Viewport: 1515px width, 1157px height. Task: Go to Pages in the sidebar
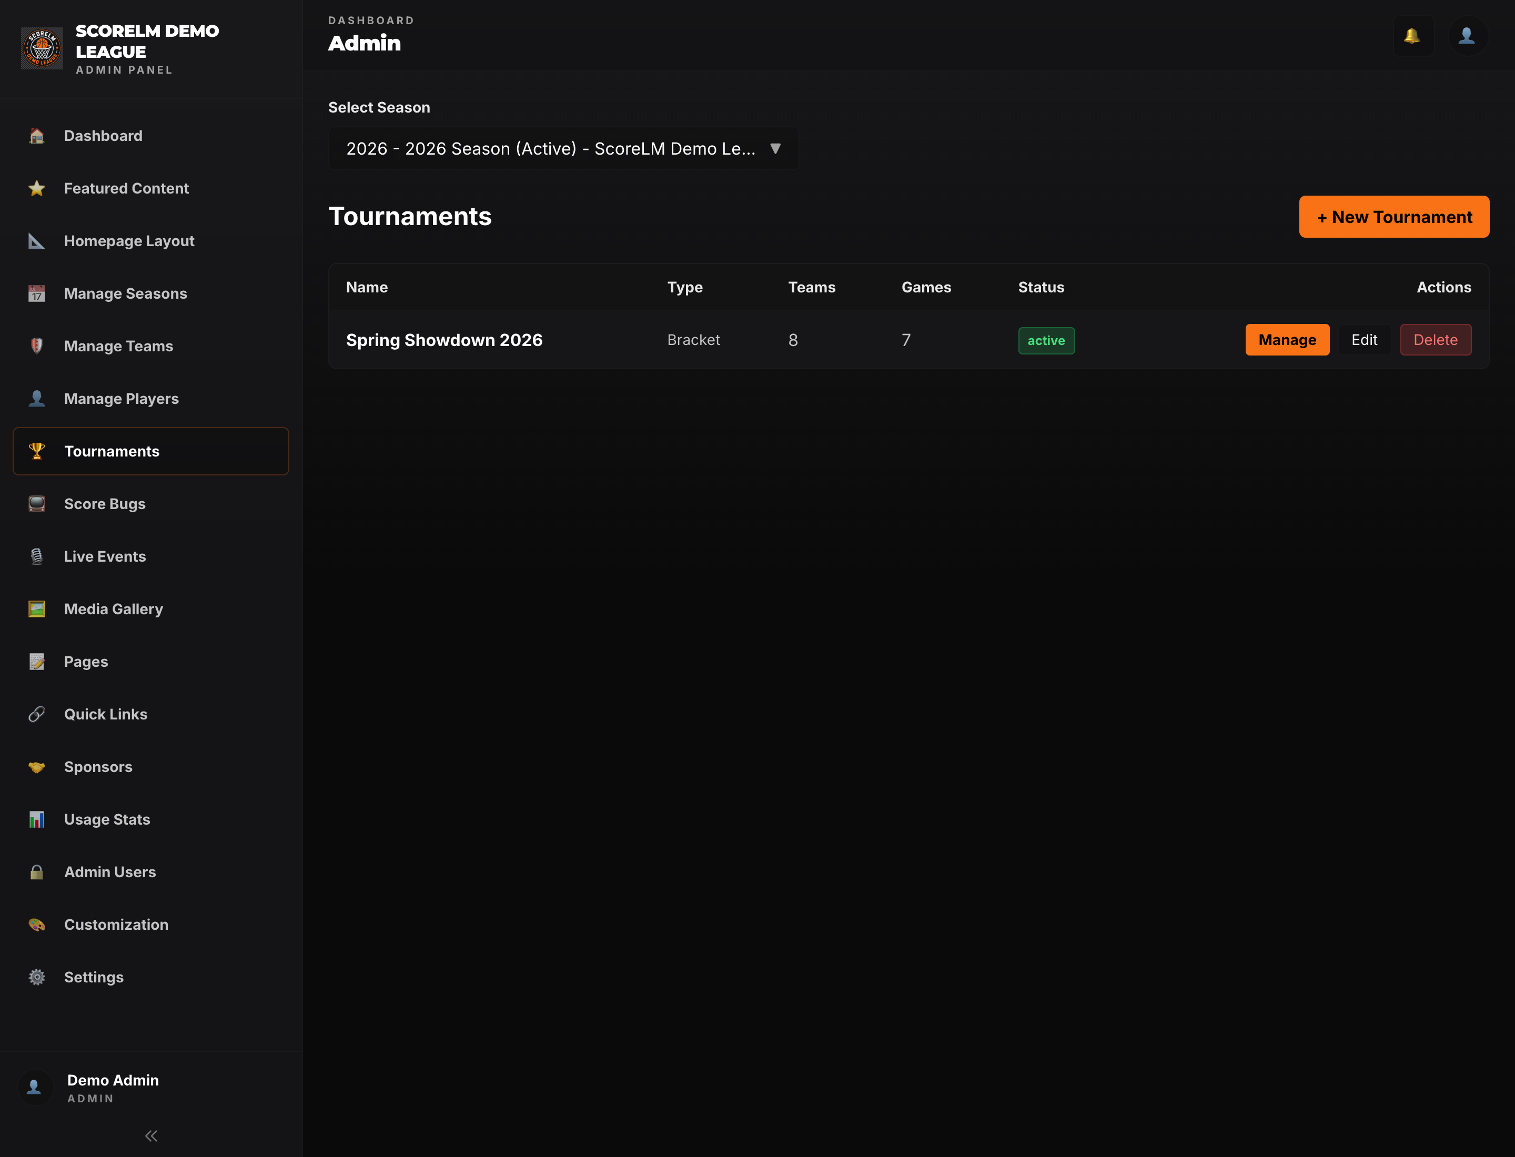coord(151,661)
